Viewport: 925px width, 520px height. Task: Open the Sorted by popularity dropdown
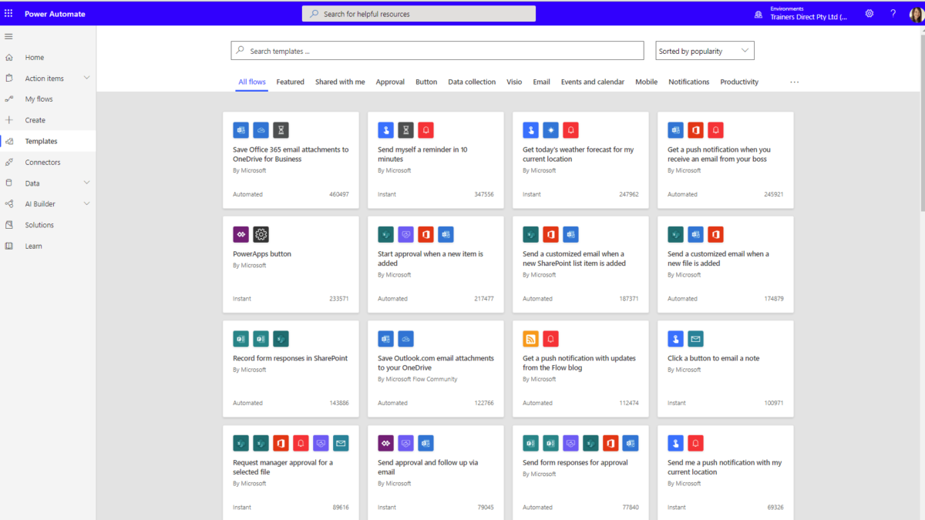(704, 50)
